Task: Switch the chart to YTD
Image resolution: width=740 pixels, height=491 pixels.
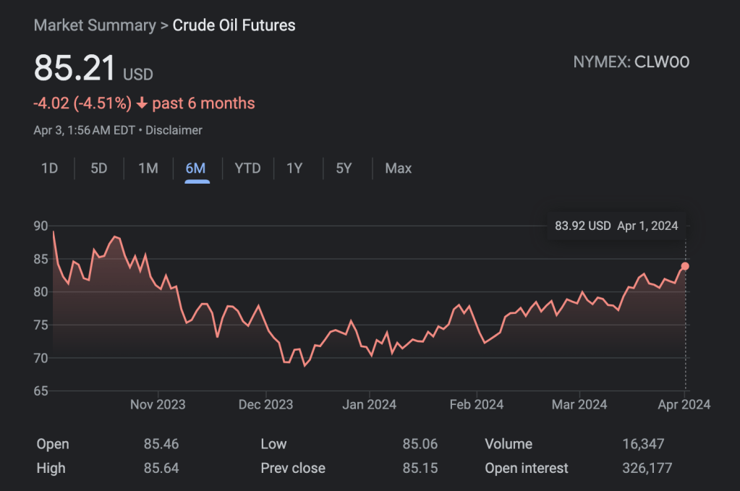Action: coord(247,168)
